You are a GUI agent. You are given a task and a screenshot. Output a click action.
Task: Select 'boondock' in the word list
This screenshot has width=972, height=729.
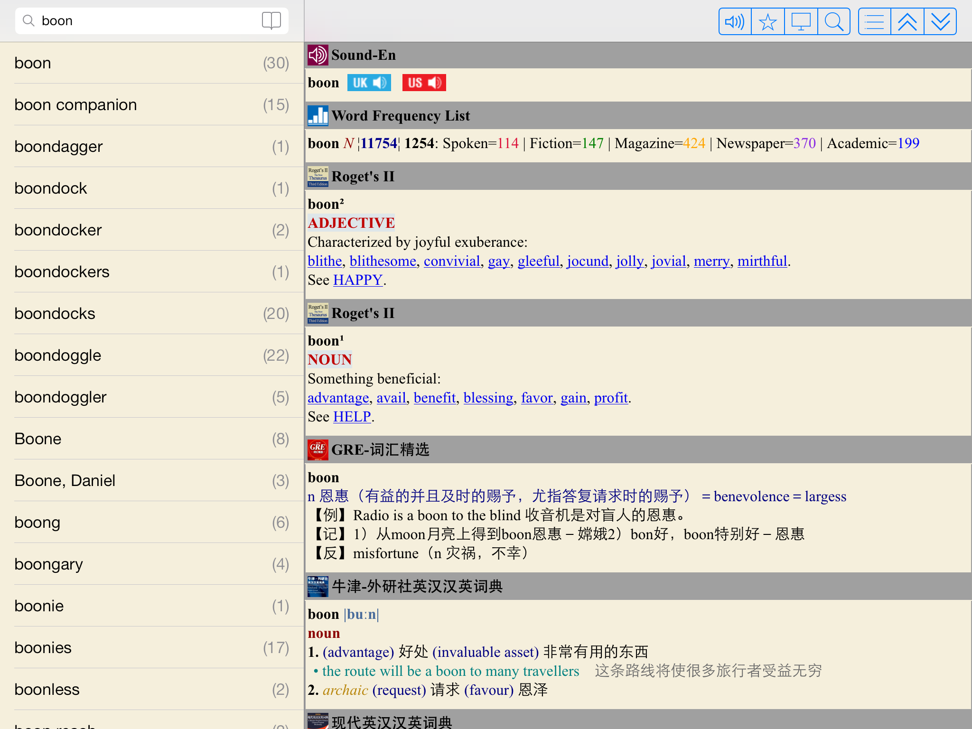click(x=152, y=188)
